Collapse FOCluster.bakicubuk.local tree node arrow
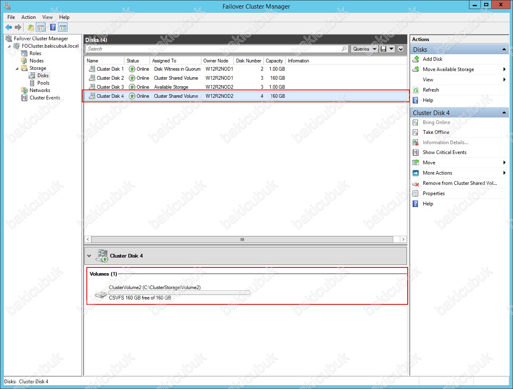The image size is (513, 389). pyautogui.click(x=9, y=46)
